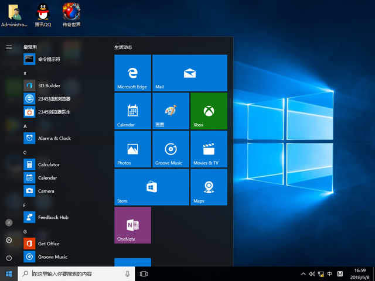375x281 pixels.
Task: Open the OneNote tile
Action: coord(132,225)
